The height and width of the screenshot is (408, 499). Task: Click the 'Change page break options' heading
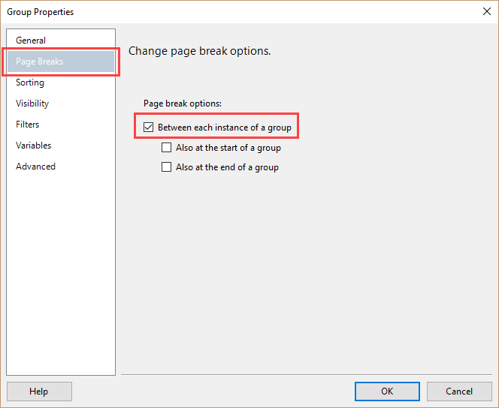(200, 51)
